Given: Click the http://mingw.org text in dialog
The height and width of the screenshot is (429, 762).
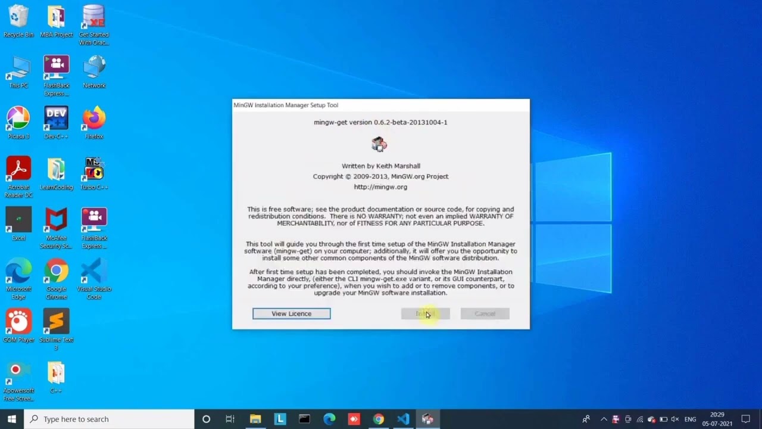Looking at the screenshot, I should click(x=380, y=187).
